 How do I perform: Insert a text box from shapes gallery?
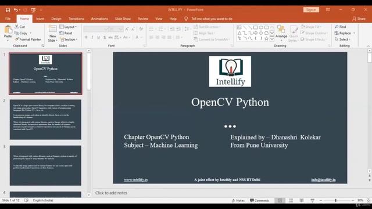pos(239,27)
